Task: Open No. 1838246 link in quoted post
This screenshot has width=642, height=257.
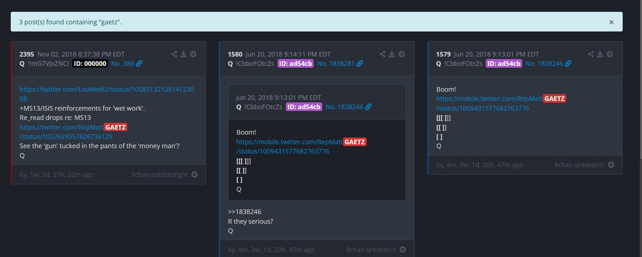Action: click(348, 107)
